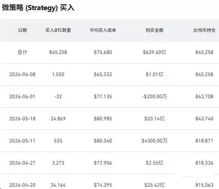Click the 平均买入成本 column header
The height and width of the screenshot is (189, 219).
(103, 30)
